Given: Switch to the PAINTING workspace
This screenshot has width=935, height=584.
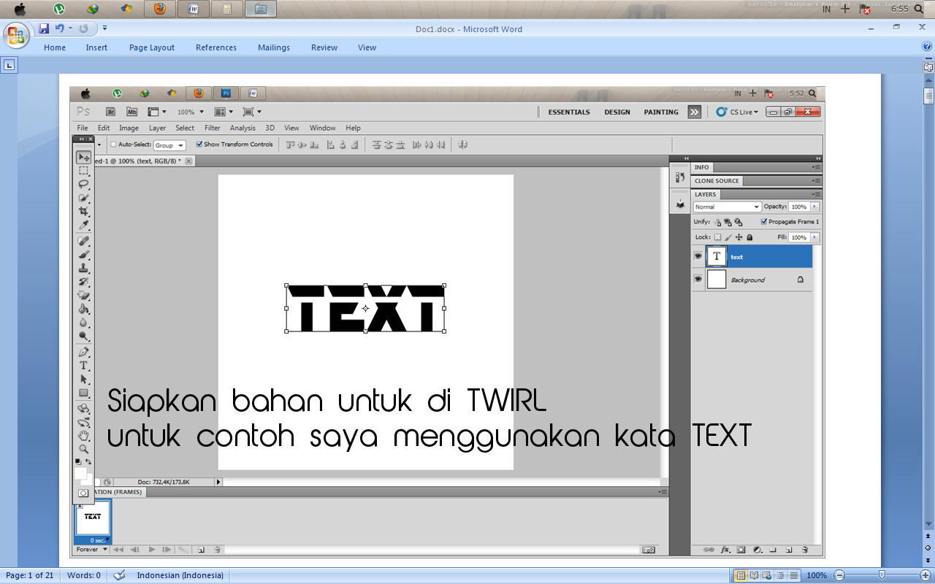Looking at the screenshot, I should click(x=660, y=112).
